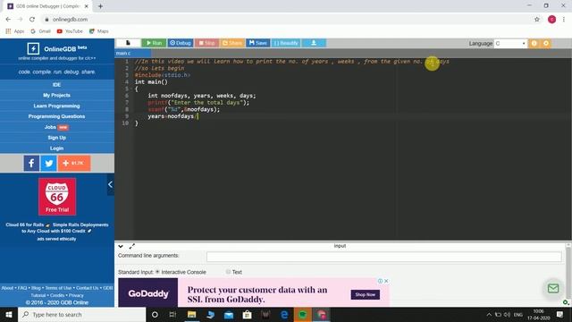Image resolution: width=572 pixels, height=322 pixels.
Task: Open the Privacy footer link
Action: pyautogui.click(x=76, y=295)
